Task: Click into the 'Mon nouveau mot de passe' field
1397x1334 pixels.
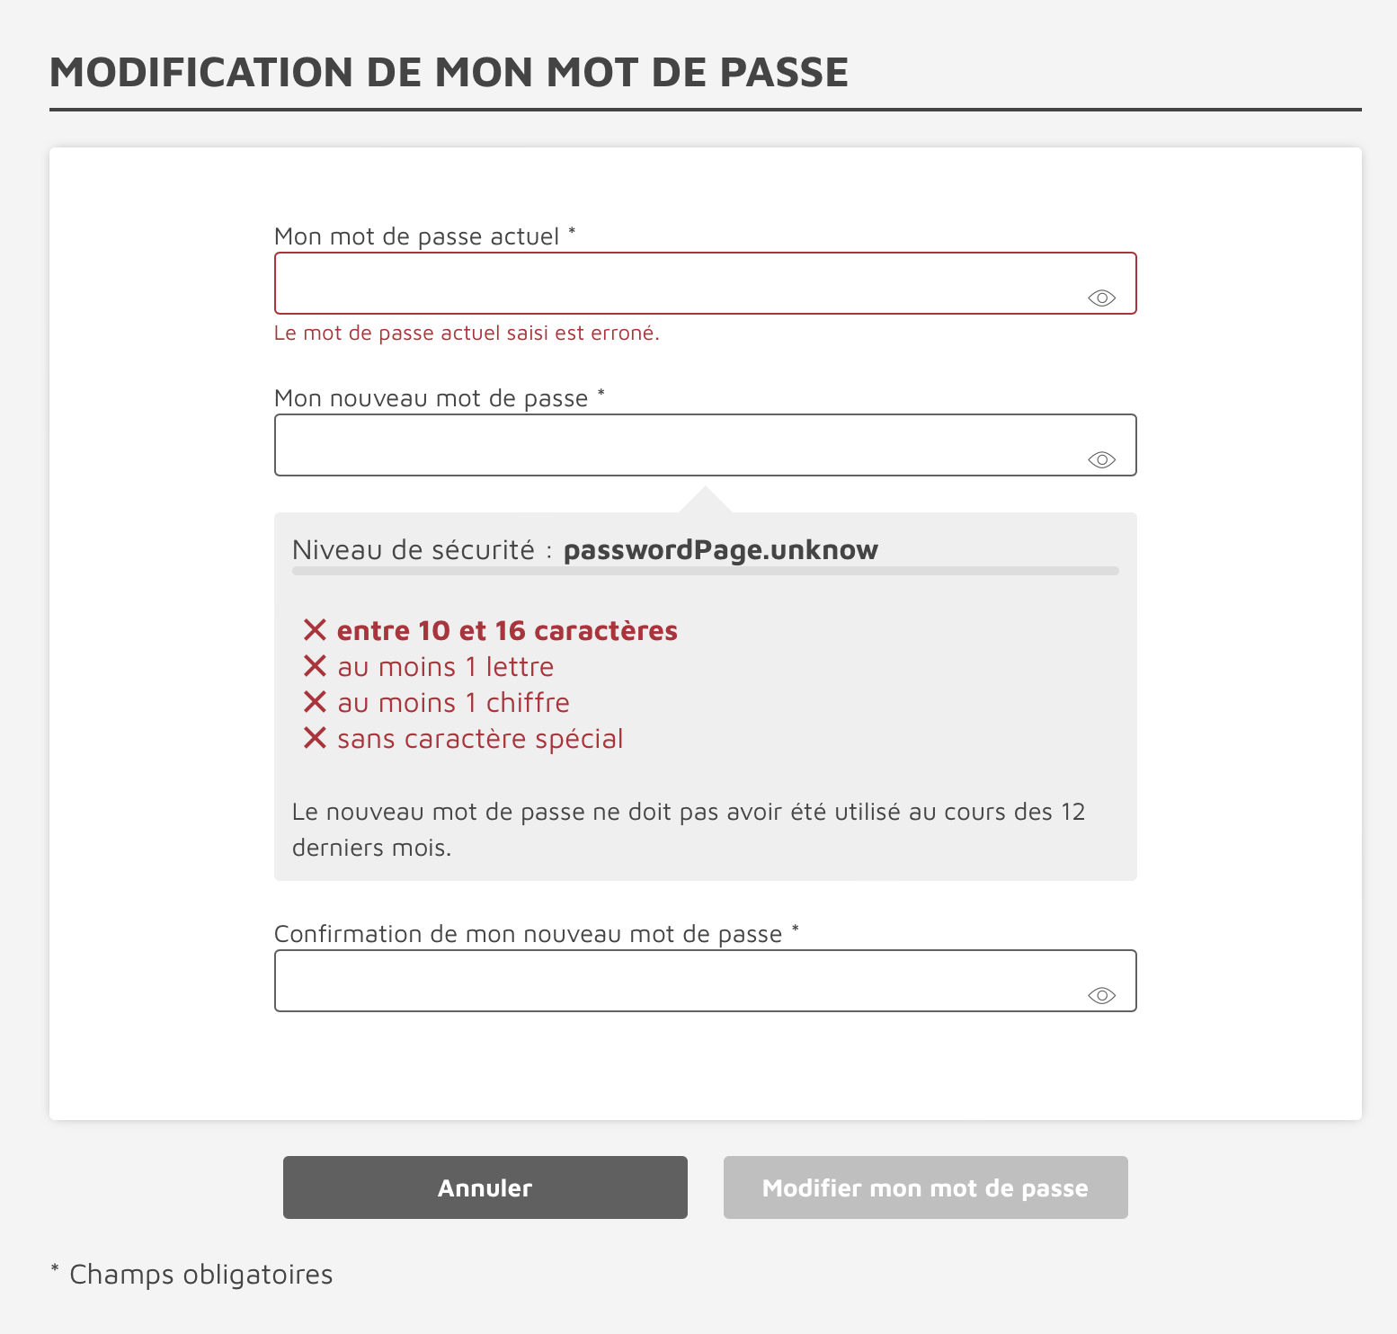Action: point(674,446)
